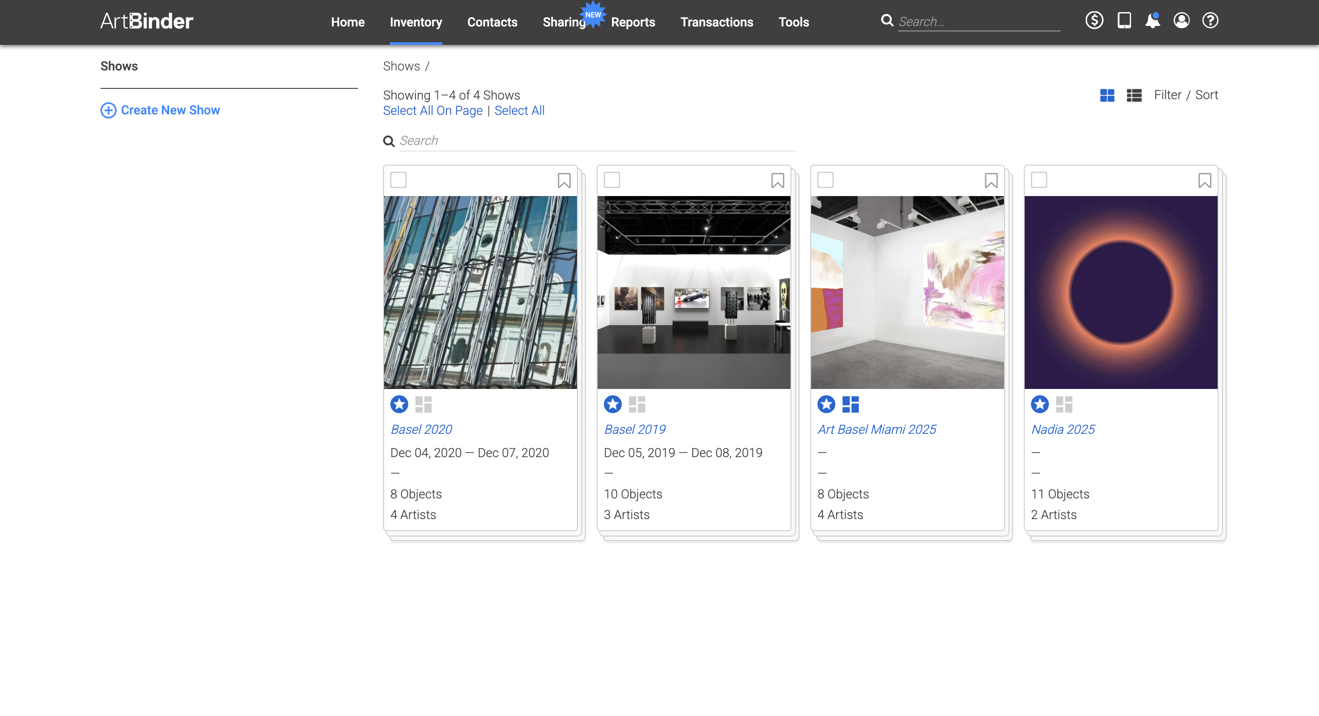
Task: Click the header search magnifier icon
Action: point(887,21)
